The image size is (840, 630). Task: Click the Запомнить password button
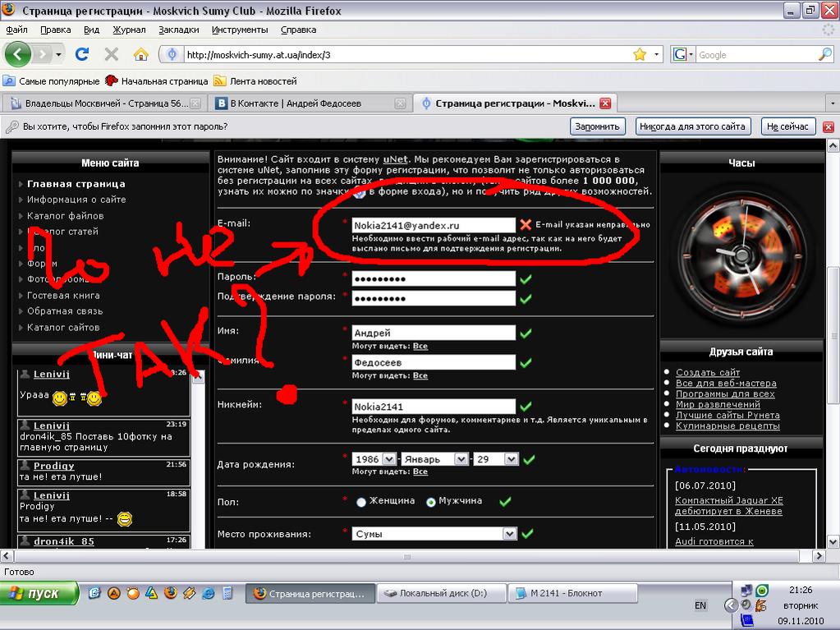[597, 126]
